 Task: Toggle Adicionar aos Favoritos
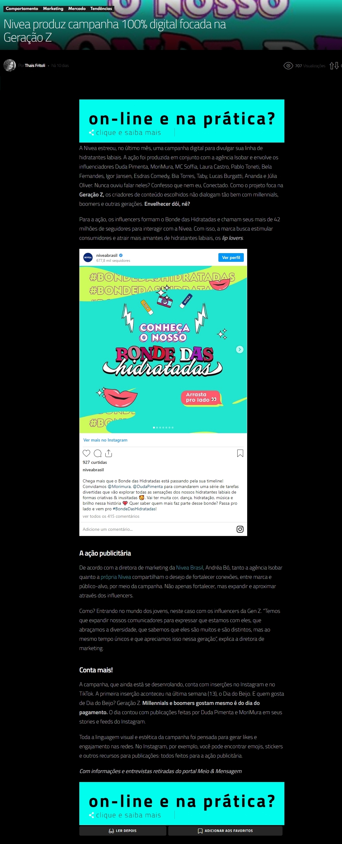(226, 831)
